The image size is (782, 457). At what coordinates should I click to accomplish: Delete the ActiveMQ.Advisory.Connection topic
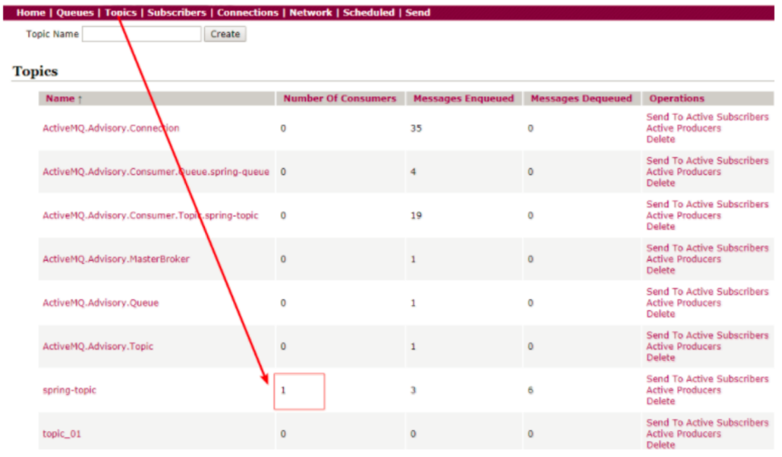click(x=660, y=140)
